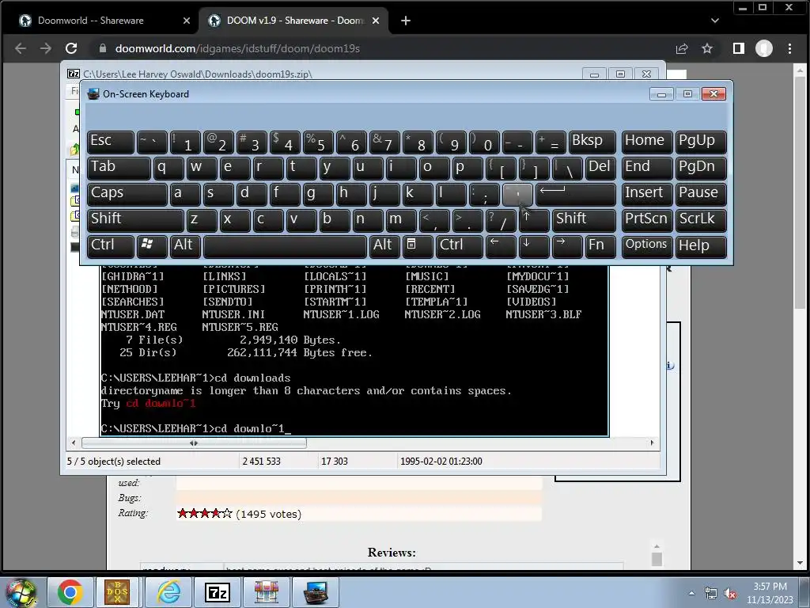Bookmark this page with the star
Viewport: 810px width, 608px height.
click(x=707, y=48)
